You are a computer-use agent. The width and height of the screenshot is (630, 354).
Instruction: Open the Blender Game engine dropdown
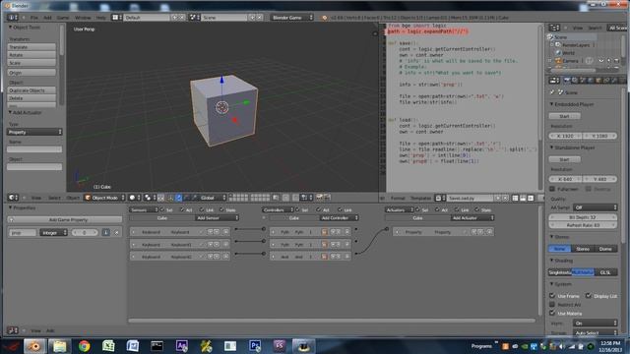[x=291, y=18]
